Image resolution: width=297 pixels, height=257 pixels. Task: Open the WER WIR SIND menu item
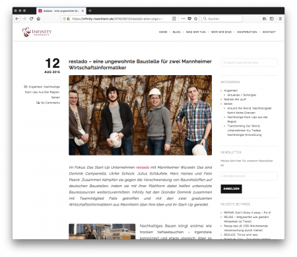coord(221,32)
